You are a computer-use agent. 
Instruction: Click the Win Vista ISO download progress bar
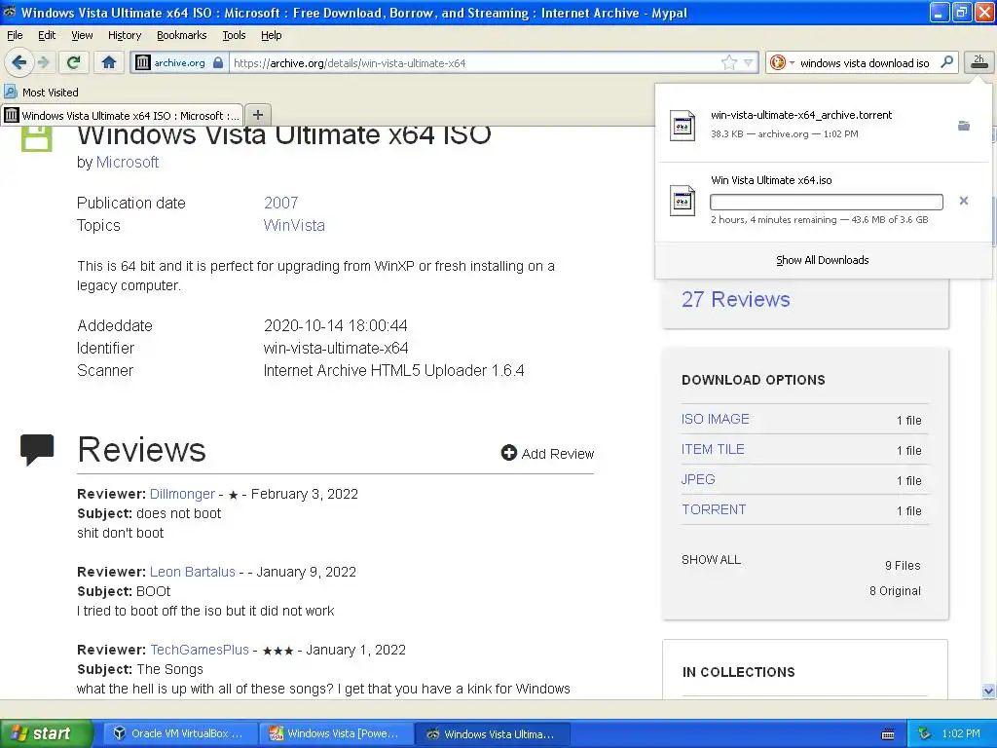pyautogui.click(x=826, y=202)
